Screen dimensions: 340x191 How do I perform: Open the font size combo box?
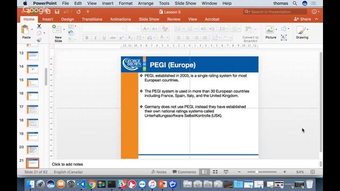(133, 29)
